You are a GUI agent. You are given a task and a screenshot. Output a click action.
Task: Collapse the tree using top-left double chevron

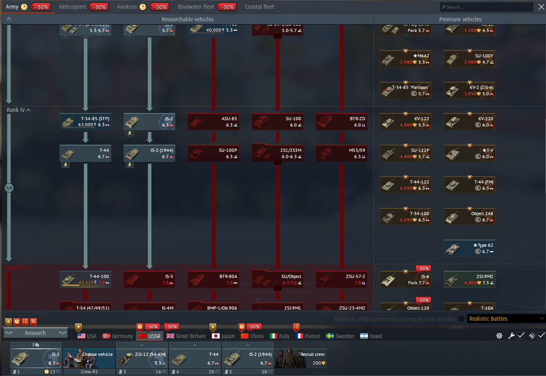click(x=9, y=19)
